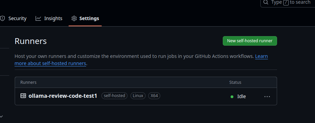Viewport: 315px width, 123px height.
Task: Click the Security shield icon
Action: 2,18
